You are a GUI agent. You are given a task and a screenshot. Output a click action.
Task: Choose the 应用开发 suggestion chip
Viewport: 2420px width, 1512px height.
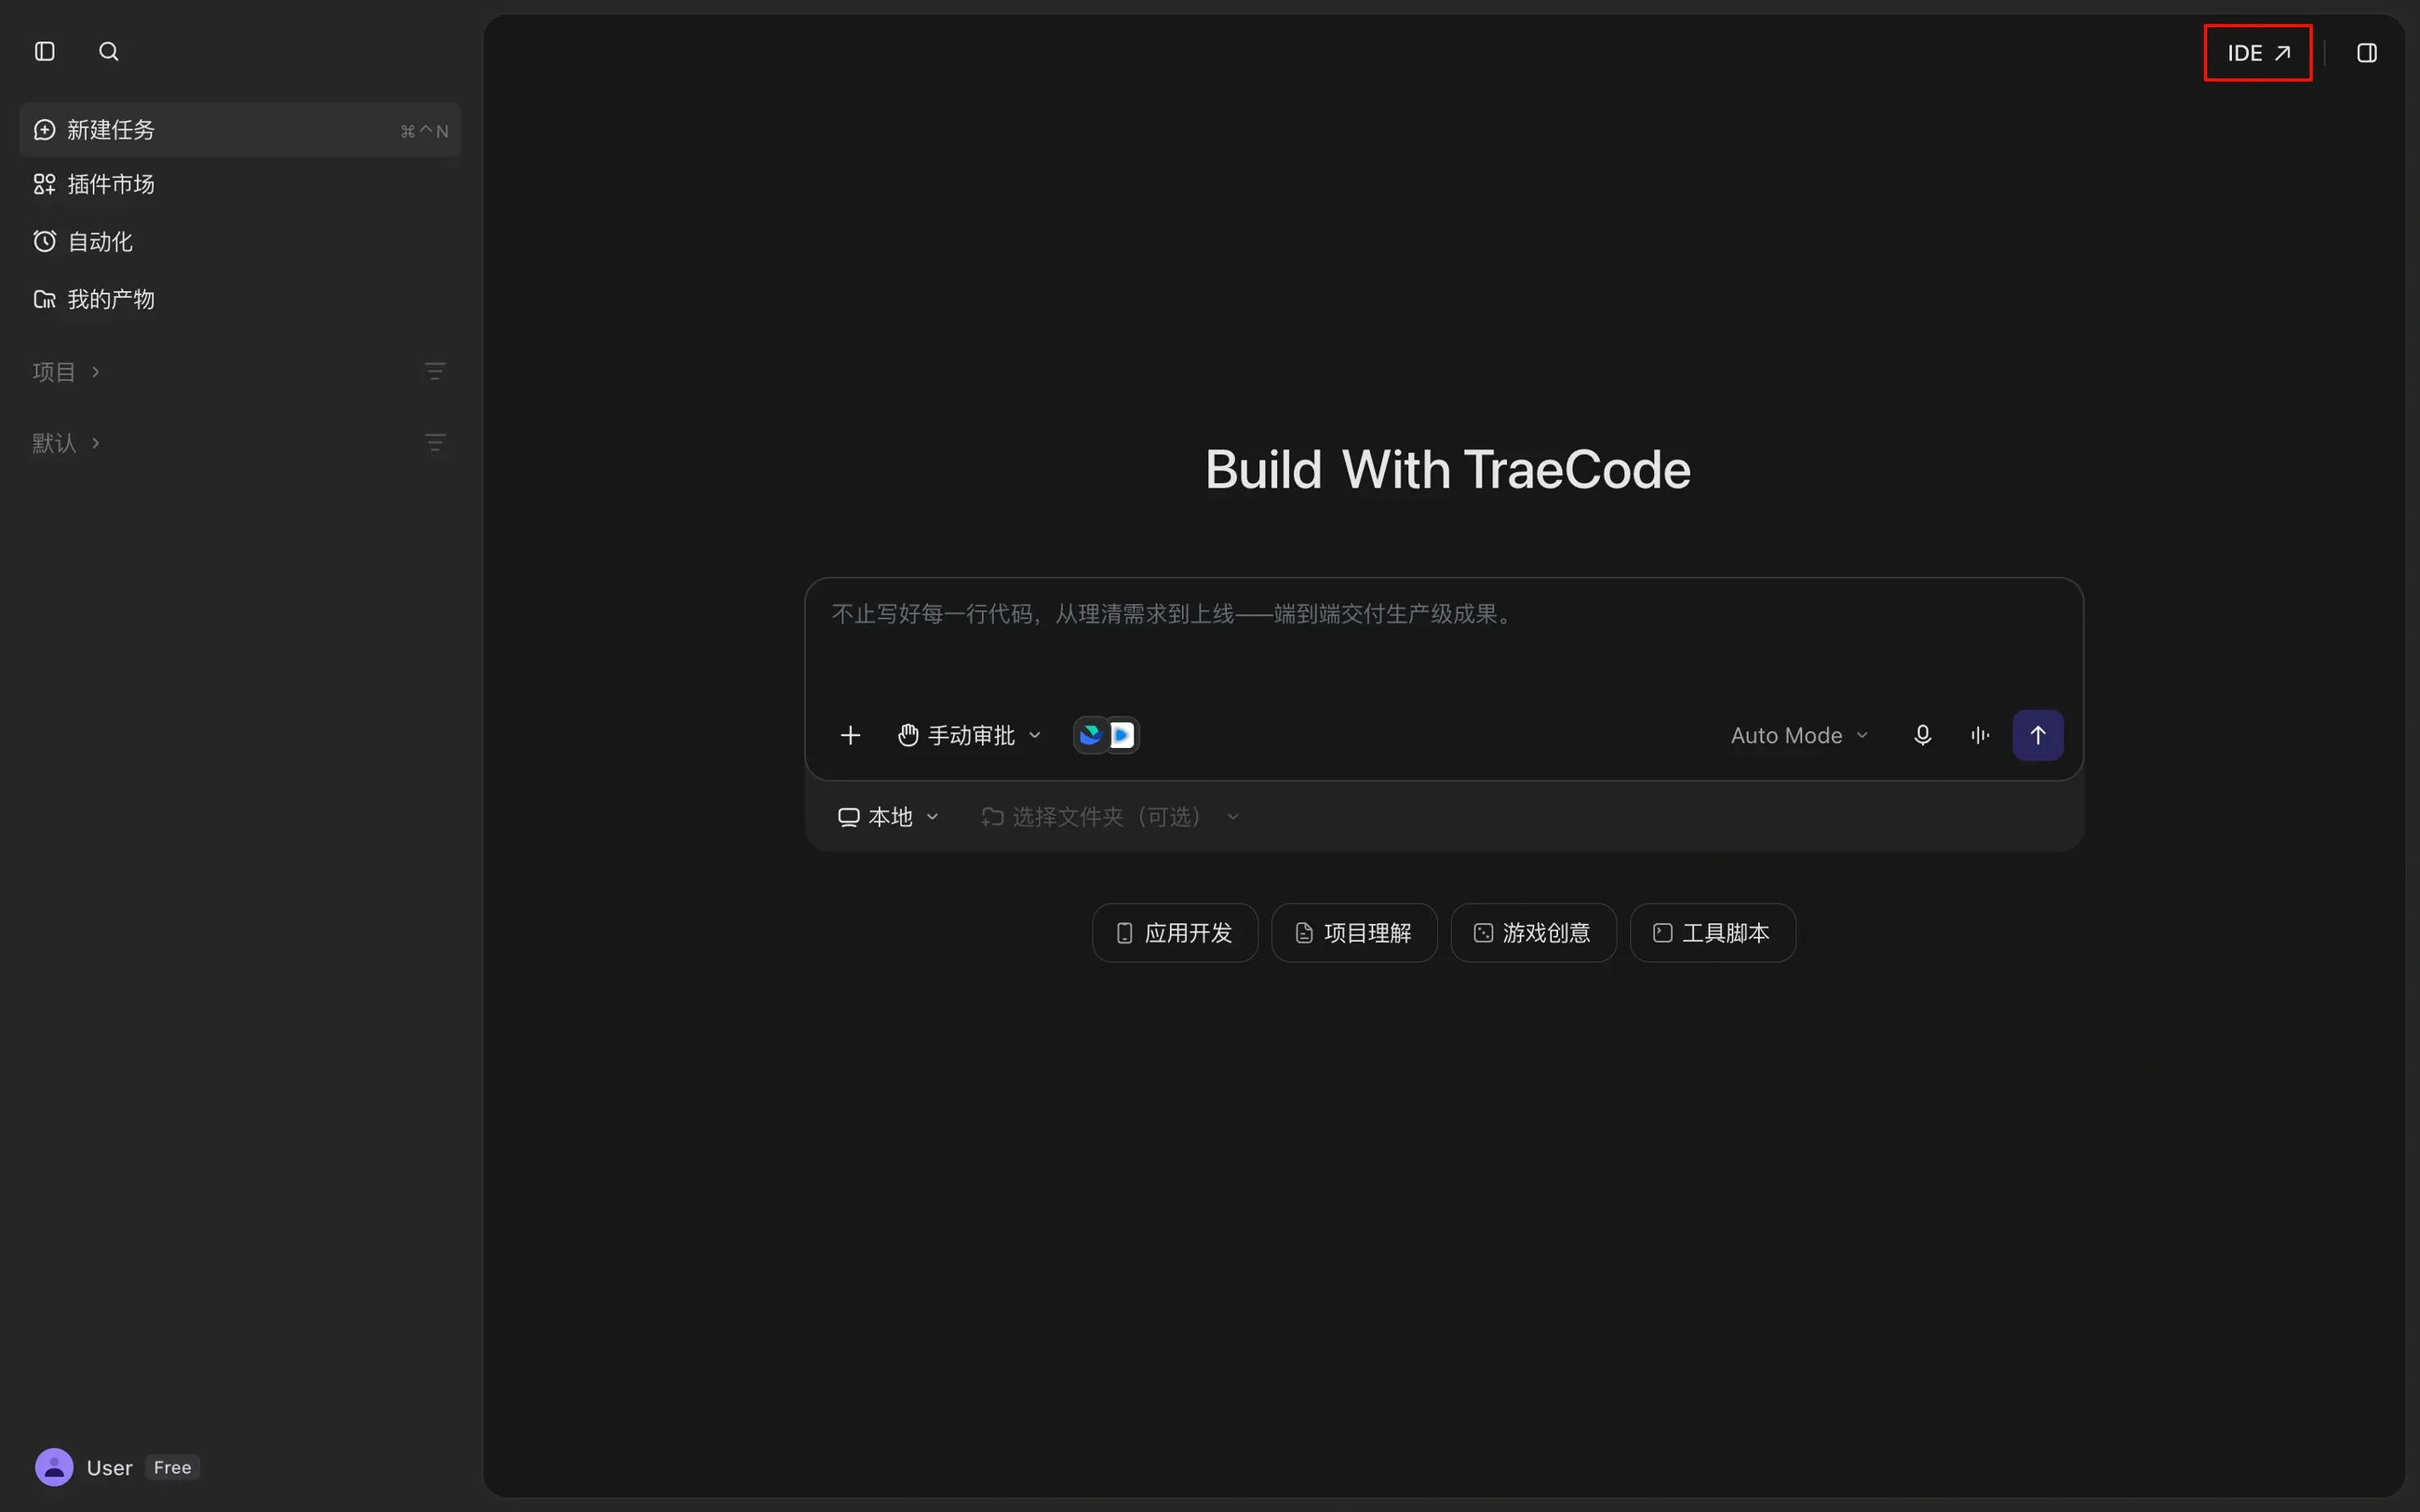point(1175,933)
